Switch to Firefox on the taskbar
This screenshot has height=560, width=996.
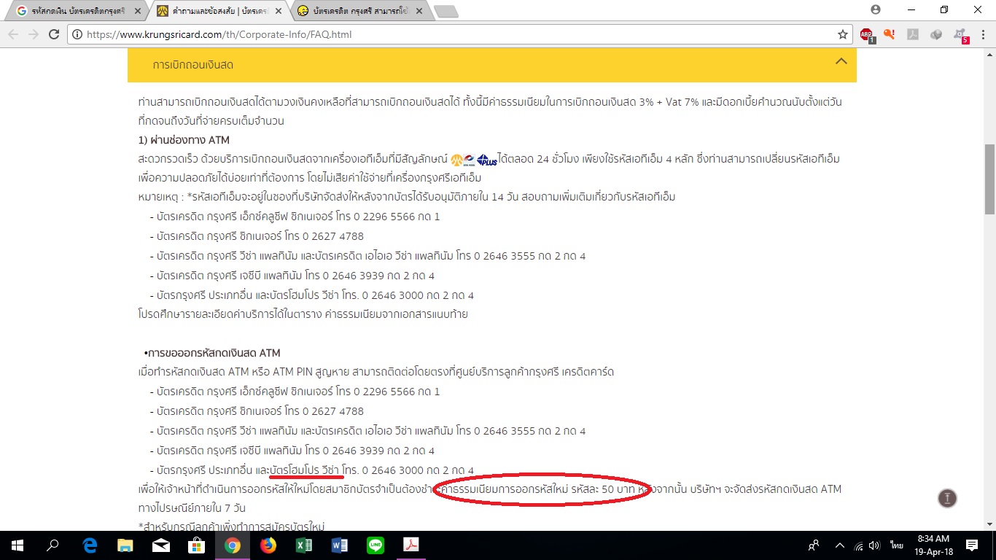click(268, 545)
